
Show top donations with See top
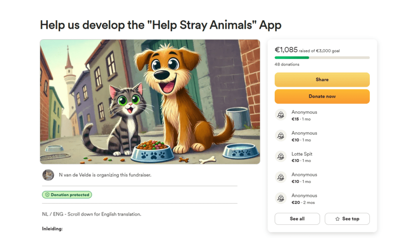tap(347, 219)
